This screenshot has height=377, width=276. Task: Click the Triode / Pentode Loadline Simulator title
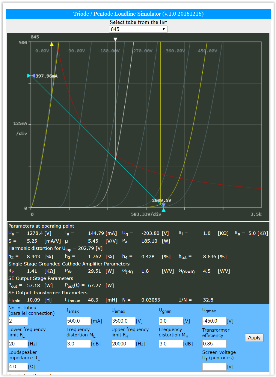pyautogui.click(x=138, y=14)
